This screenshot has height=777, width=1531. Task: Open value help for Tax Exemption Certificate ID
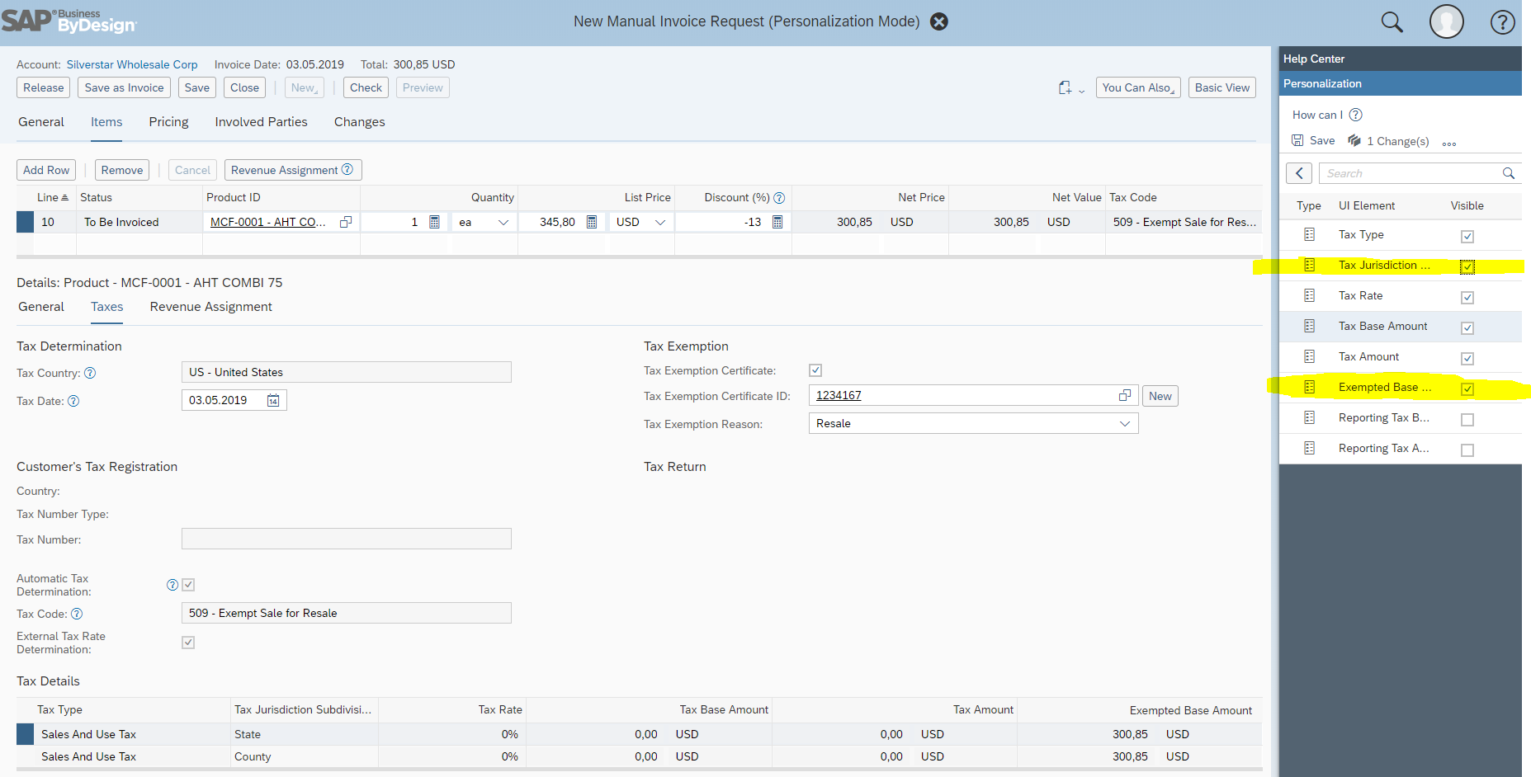tap(1124, 396)
